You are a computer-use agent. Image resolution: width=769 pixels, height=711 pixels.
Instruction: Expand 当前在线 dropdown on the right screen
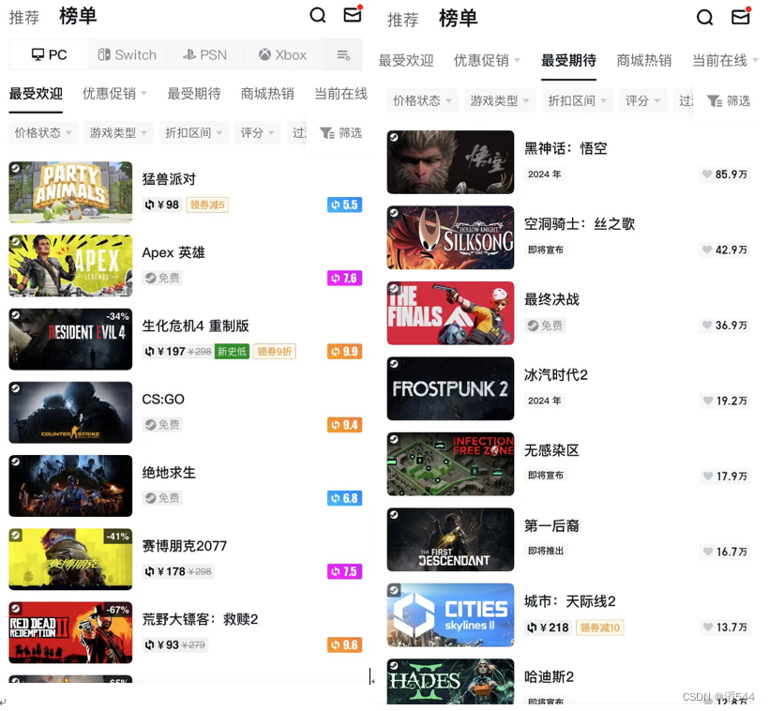(725, 61)
